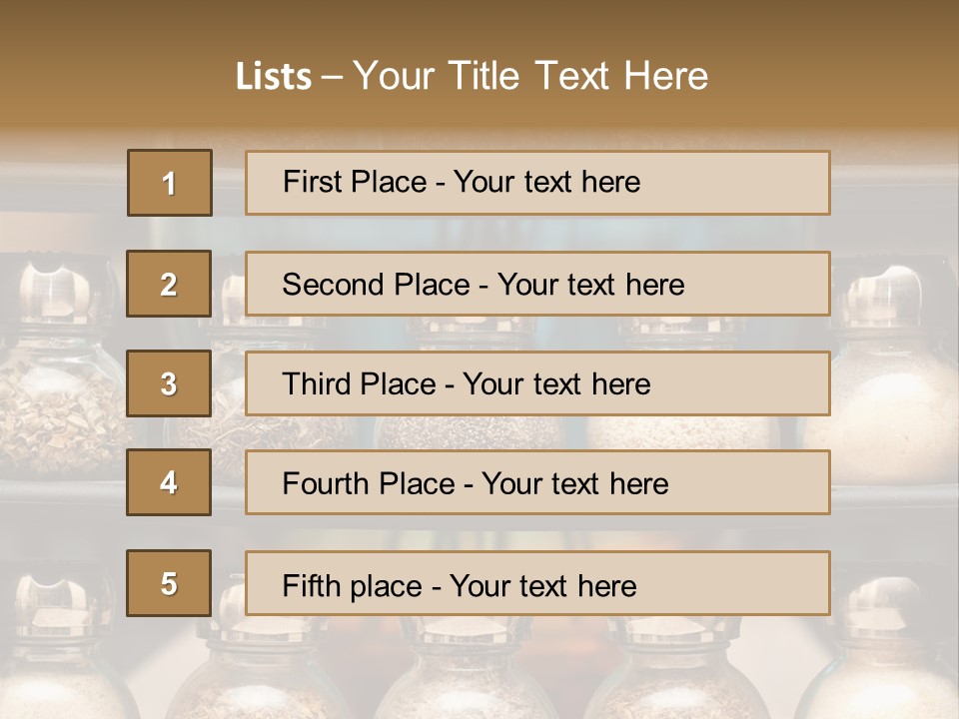Viewport: 959px width, 719px height.
Task: Click the number 5 square
Action: [x=169, y=583]
